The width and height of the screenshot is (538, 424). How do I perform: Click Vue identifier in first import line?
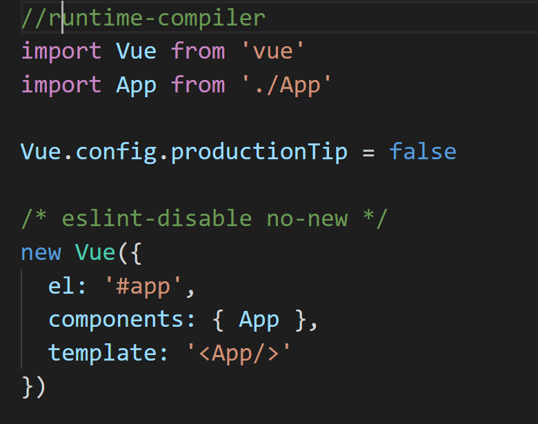tap(136, 51)
